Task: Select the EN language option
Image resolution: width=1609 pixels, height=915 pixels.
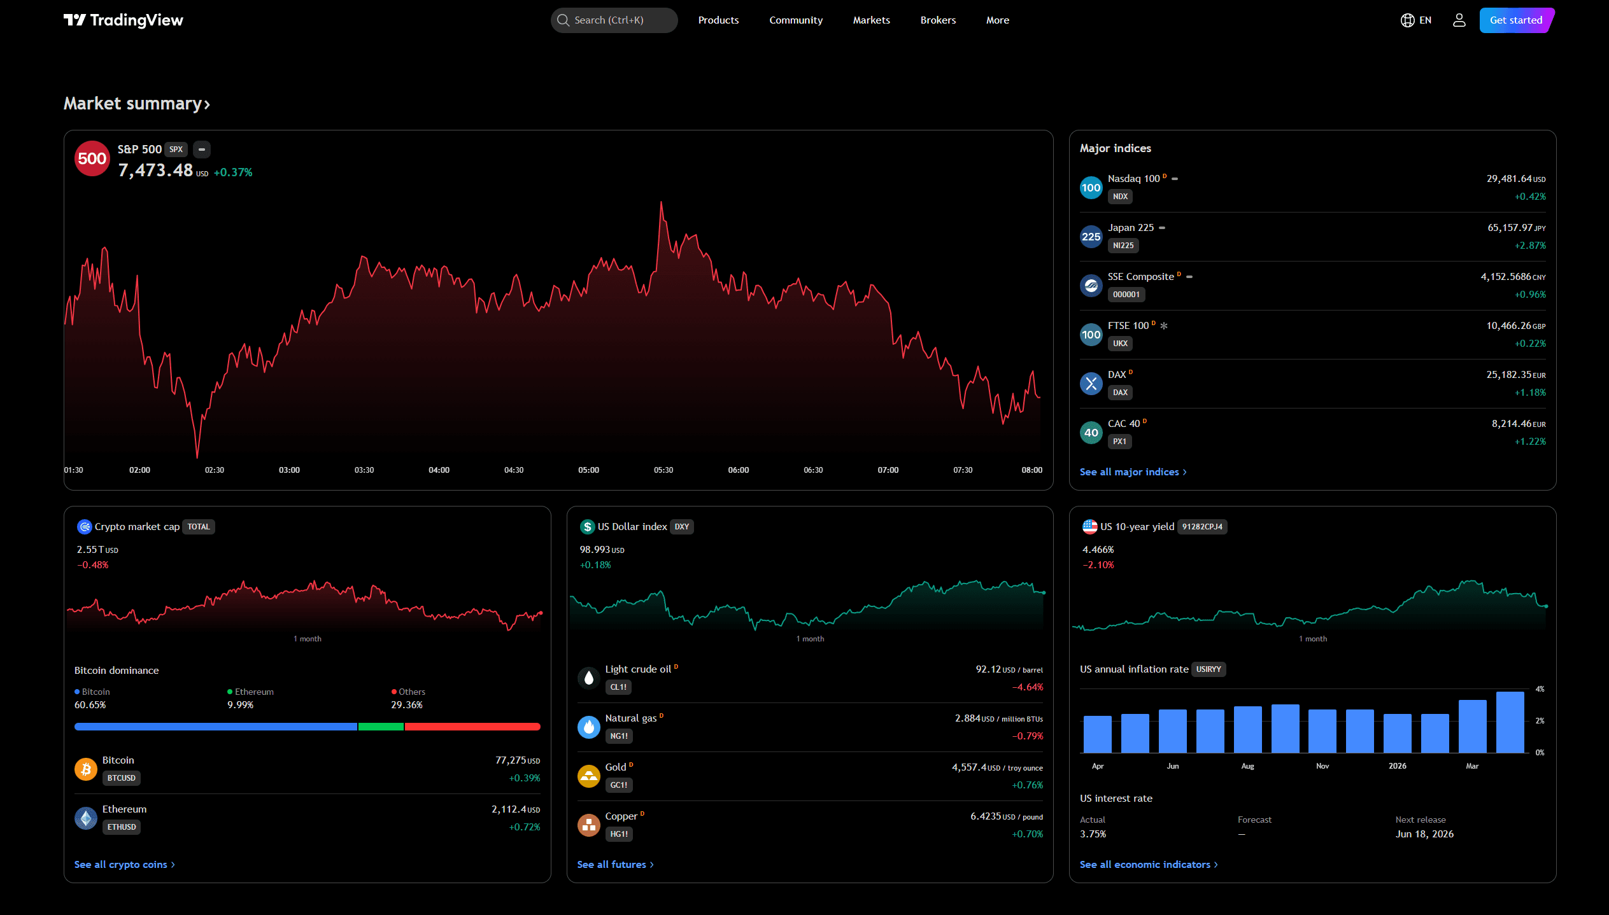Action: click(1425, 20)
